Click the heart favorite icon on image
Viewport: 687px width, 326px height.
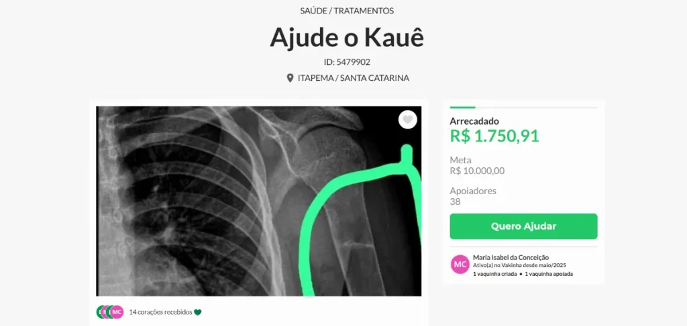pos(407,120)
